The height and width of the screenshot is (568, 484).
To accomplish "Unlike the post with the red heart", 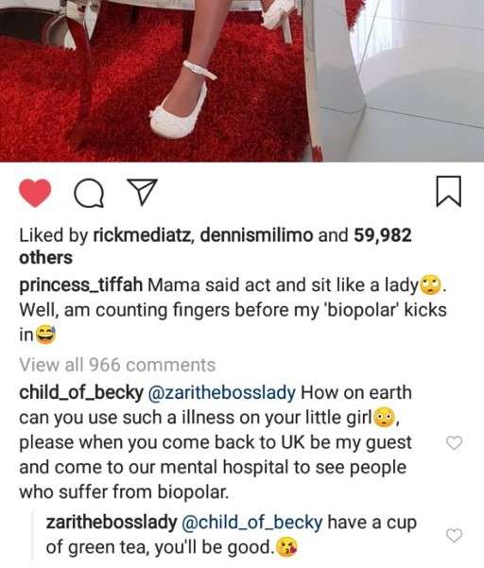I will tap(35, 193).
